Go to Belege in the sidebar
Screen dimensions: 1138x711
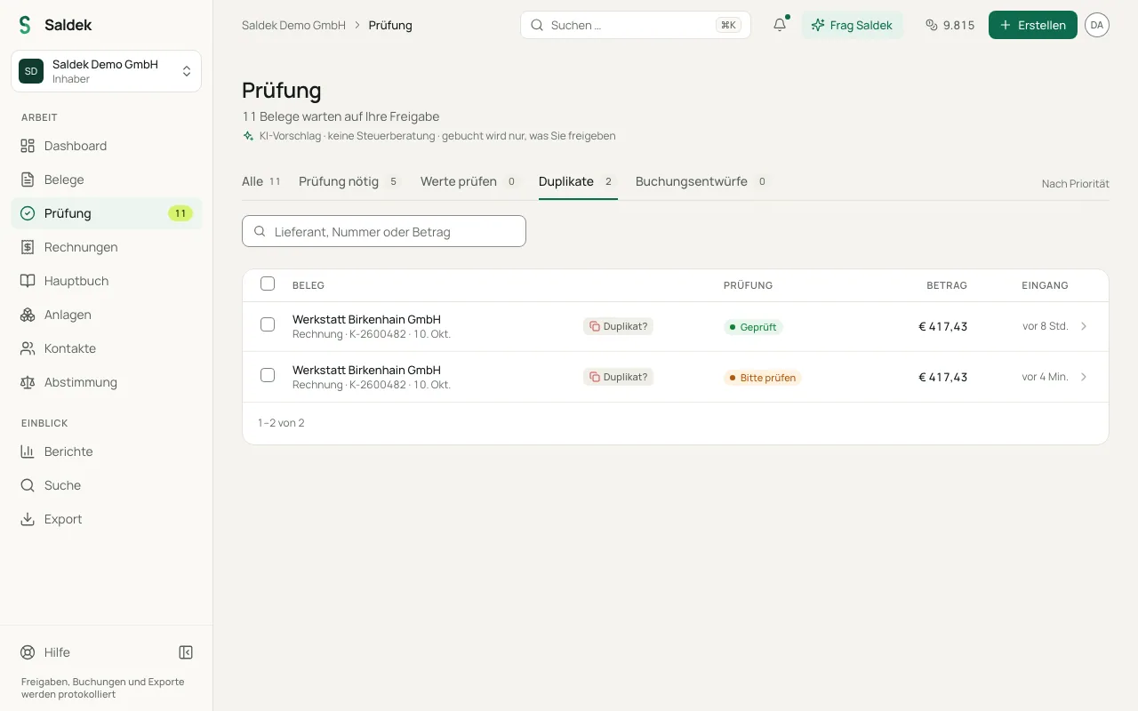point(107,180)
